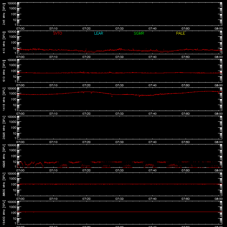Click the green SGMR station label
The height and width of the screenshot is (227, 227).
pos(139,33)
